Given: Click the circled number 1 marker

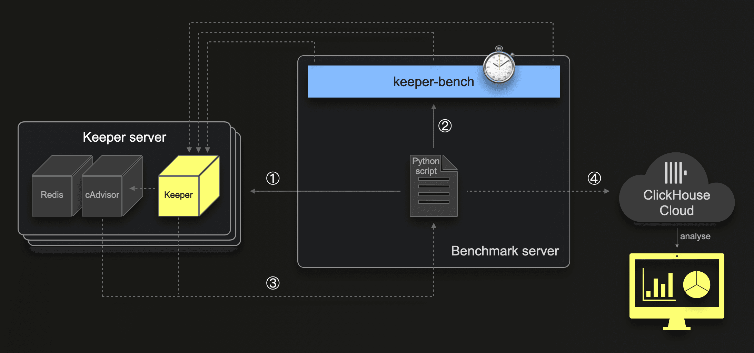Looking at the screenshot, I should pos(273,178).
